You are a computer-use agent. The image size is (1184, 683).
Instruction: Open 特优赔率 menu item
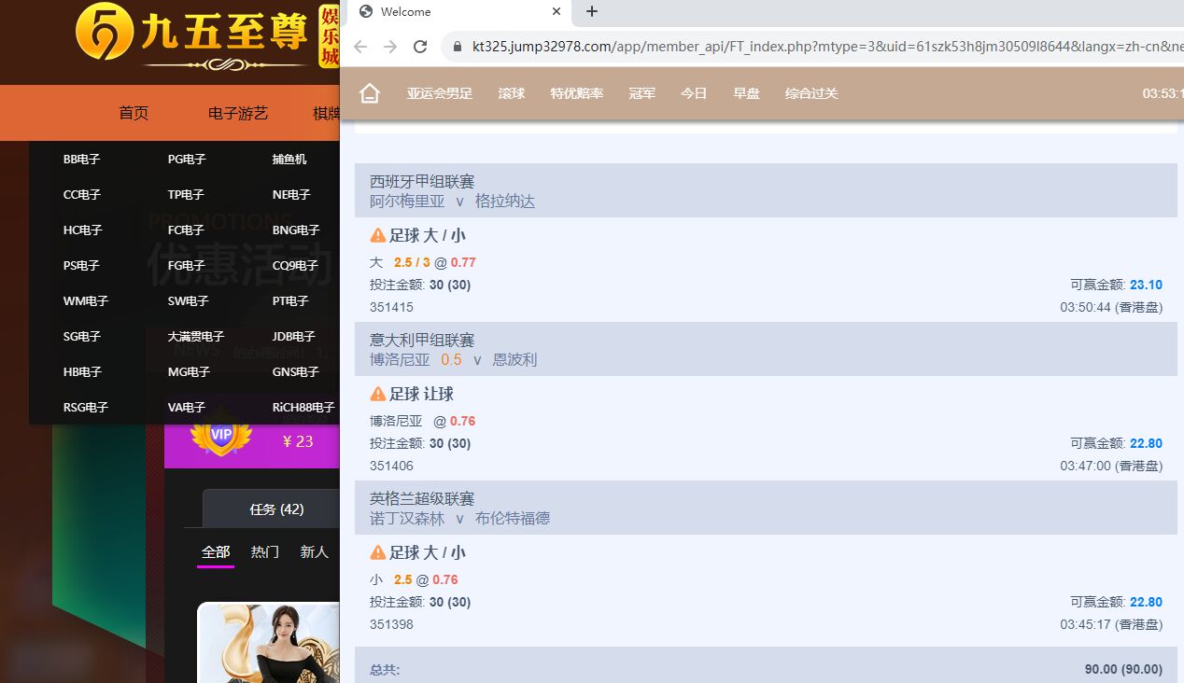(x=577, y=93)
